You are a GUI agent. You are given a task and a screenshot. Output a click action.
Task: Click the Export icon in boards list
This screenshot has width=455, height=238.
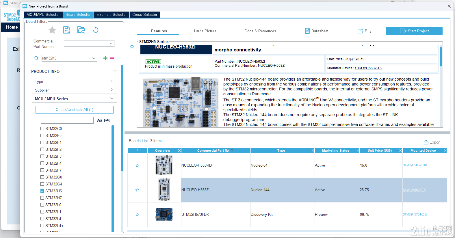click(426, 142)
